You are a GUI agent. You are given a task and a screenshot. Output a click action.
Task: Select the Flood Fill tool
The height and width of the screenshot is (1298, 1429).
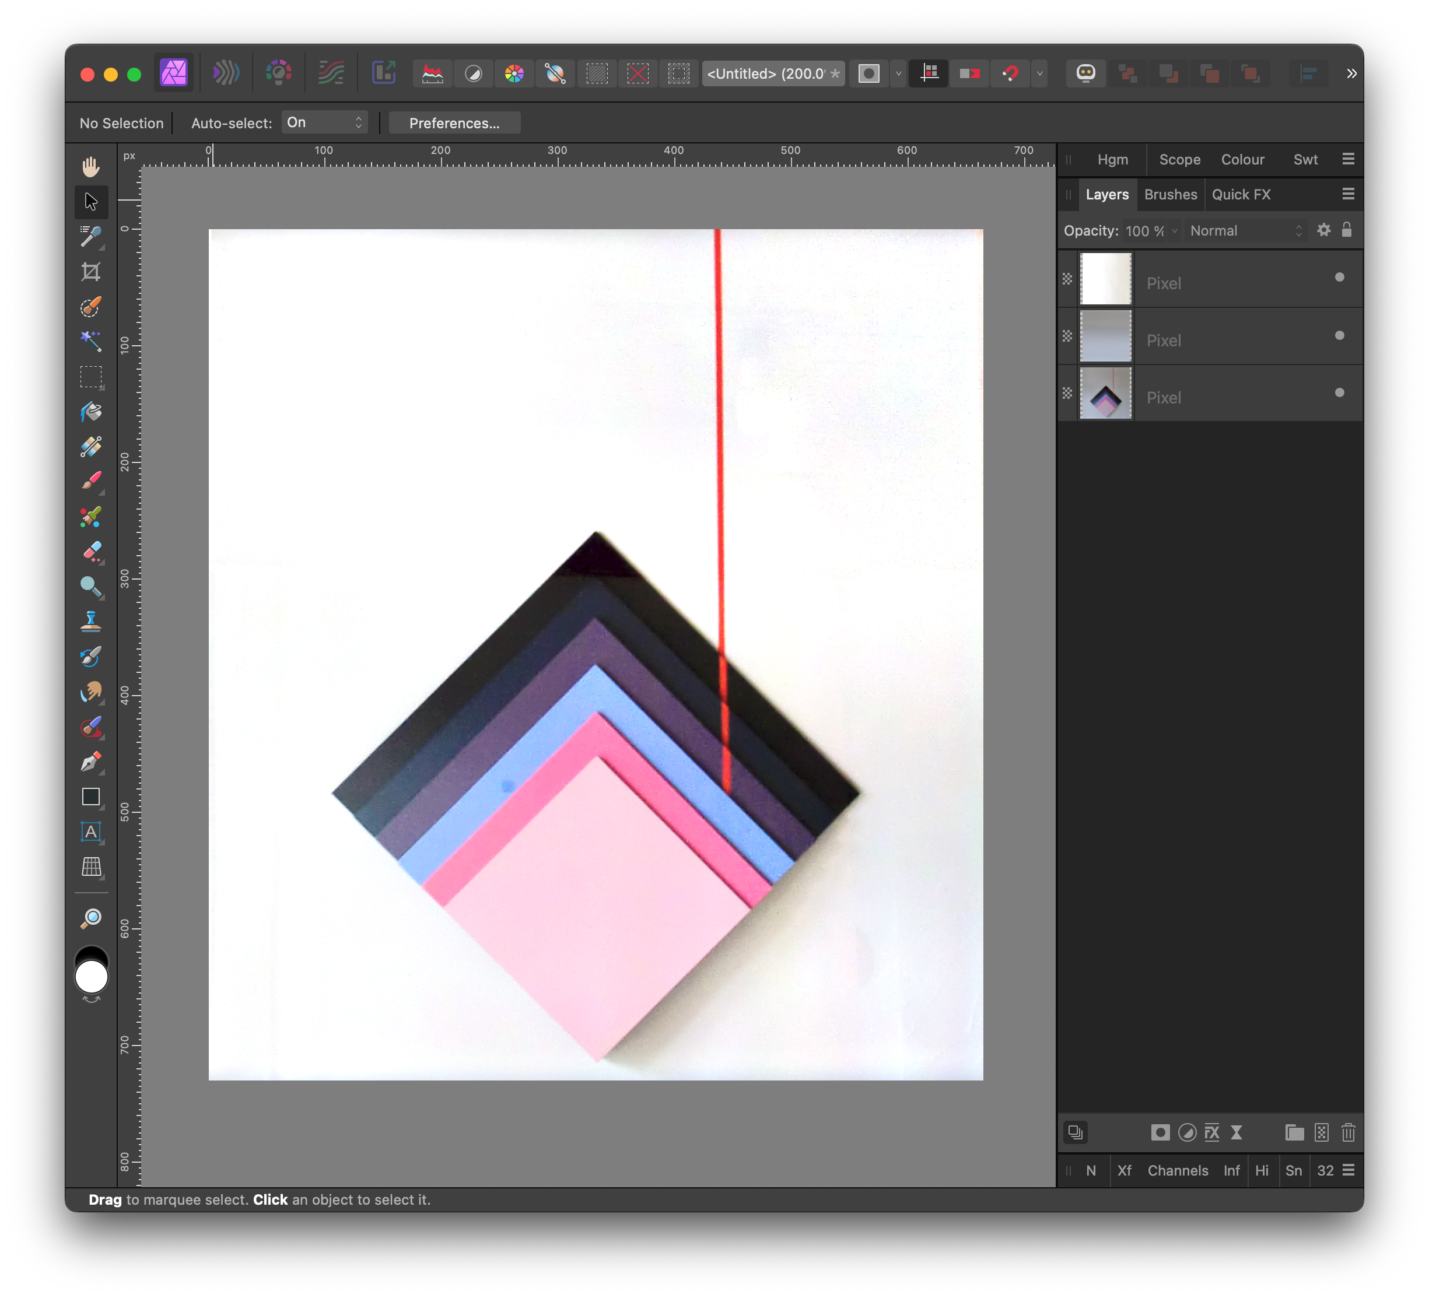(91, 412)
